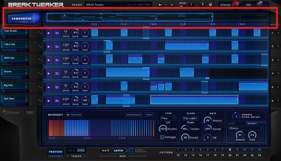Click the MIDI panic exclamation button
Image resolution: width=281 pixels, height=161 pixels.
click(191, 5)
